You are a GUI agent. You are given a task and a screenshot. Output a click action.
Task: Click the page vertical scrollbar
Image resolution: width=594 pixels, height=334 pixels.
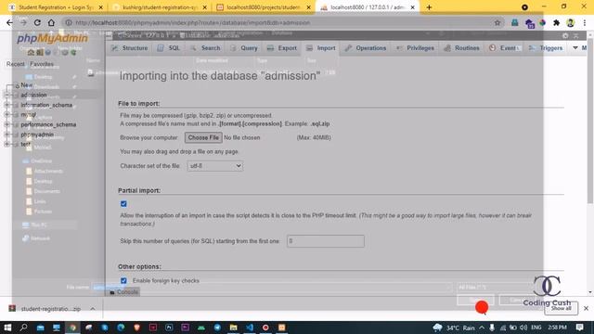point(590,121)
